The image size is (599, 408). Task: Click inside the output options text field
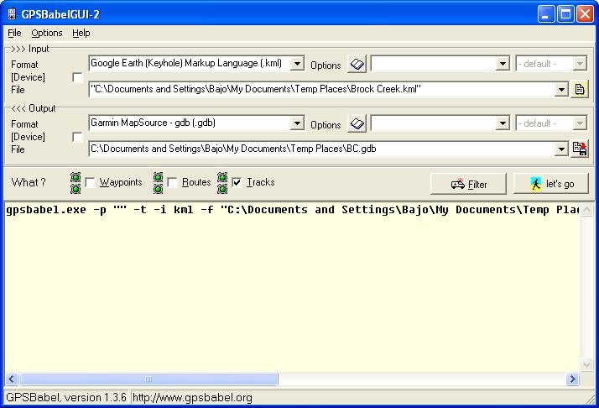pos(434,123)
